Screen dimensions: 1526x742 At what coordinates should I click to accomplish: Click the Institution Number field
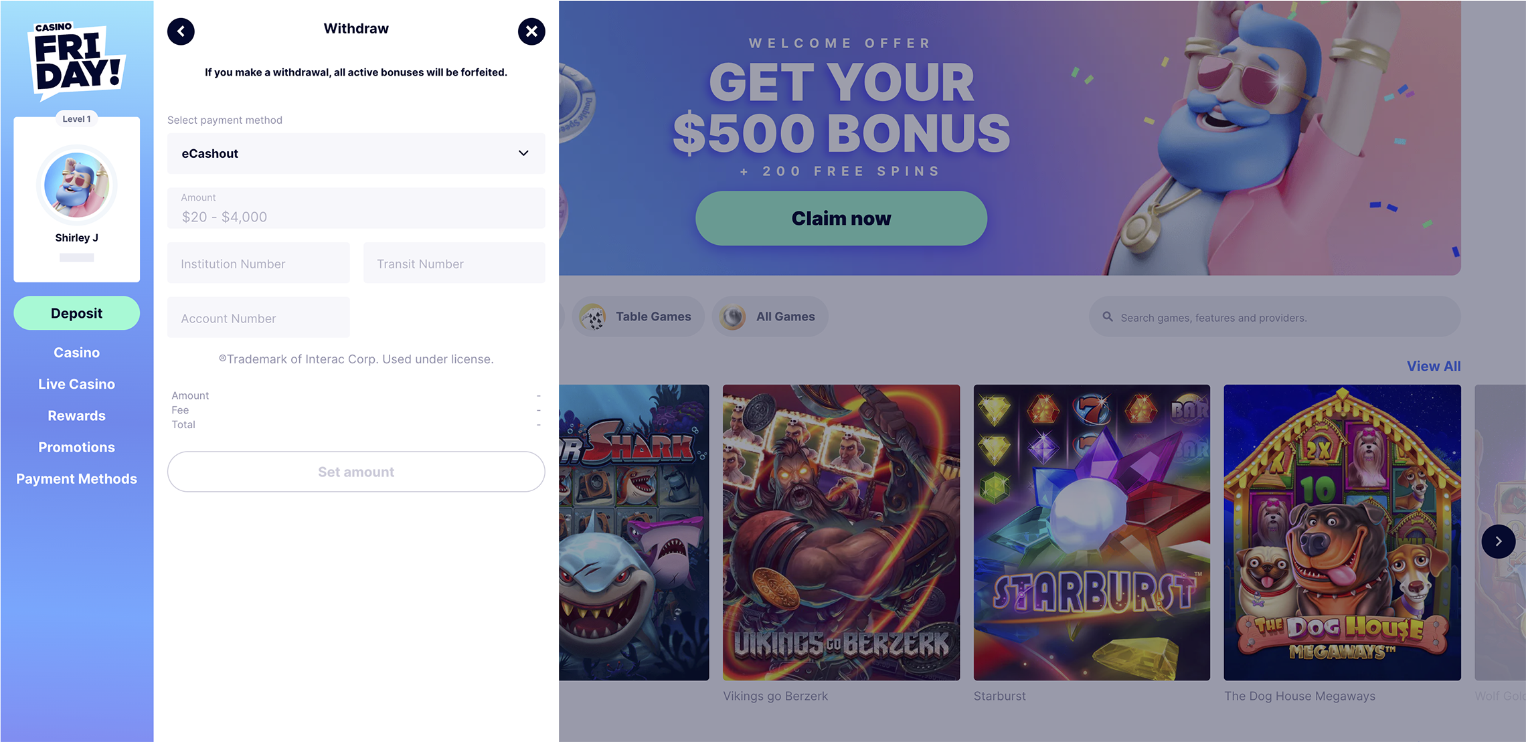(x=258, y=263)
